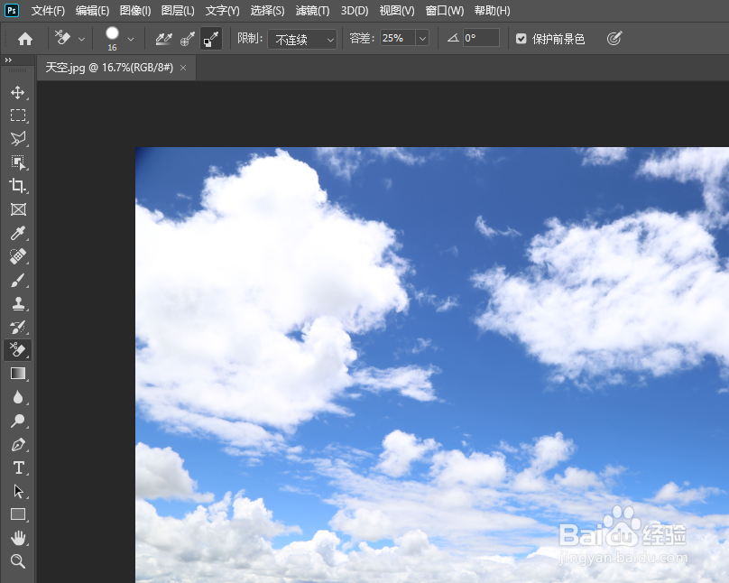The width and height of the screenshot is (729, 583).
Task: Click the Photoshop Ps logo
Action: [12, 10]
